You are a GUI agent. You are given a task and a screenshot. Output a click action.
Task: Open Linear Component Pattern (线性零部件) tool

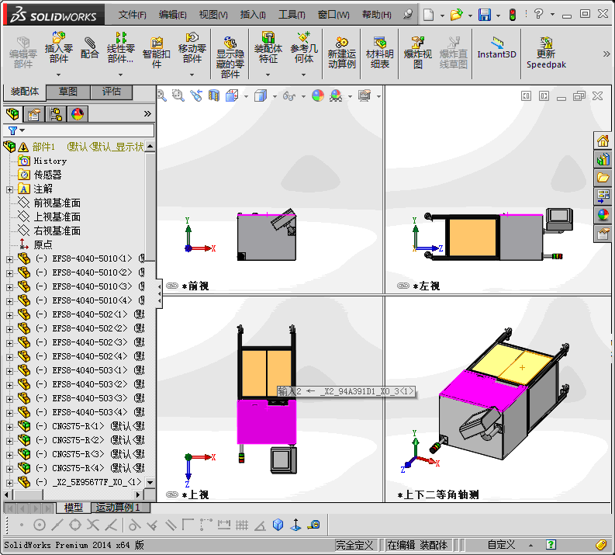pyautogui.click(x=121, y=47)
